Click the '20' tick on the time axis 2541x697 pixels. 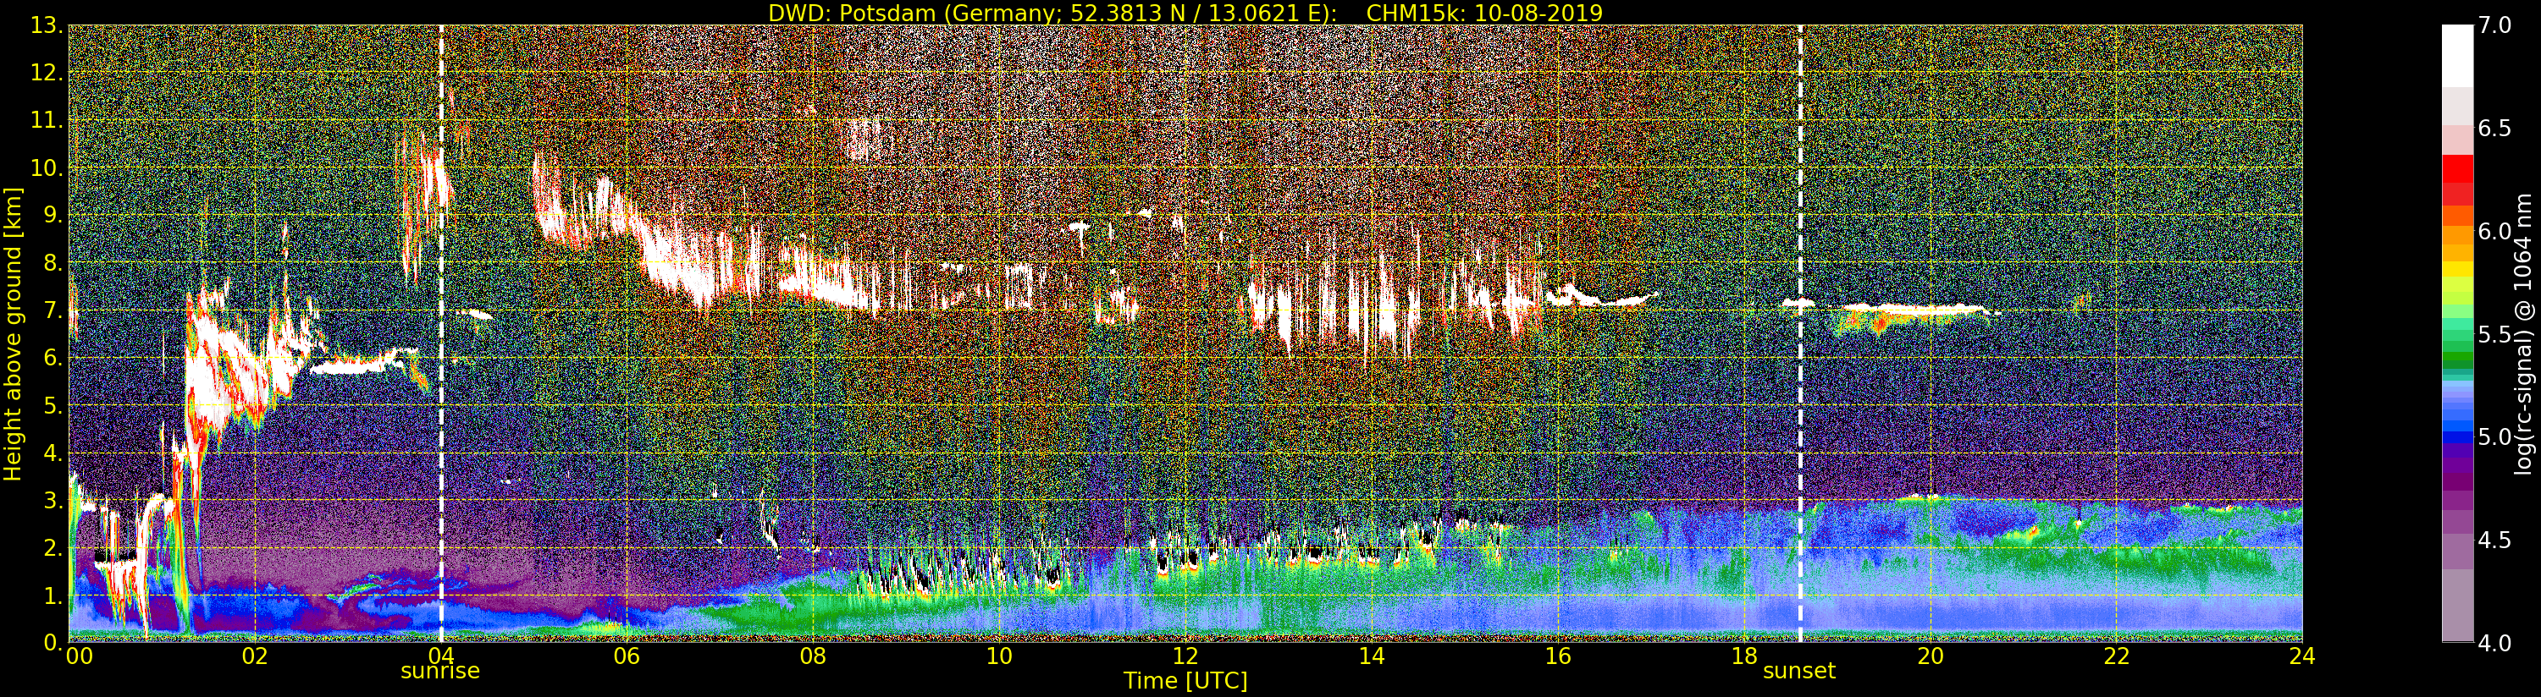tap(1931, 656)
